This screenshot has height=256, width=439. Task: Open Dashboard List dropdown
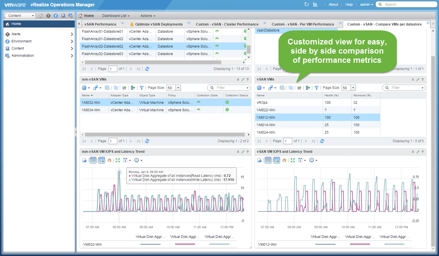116,16
